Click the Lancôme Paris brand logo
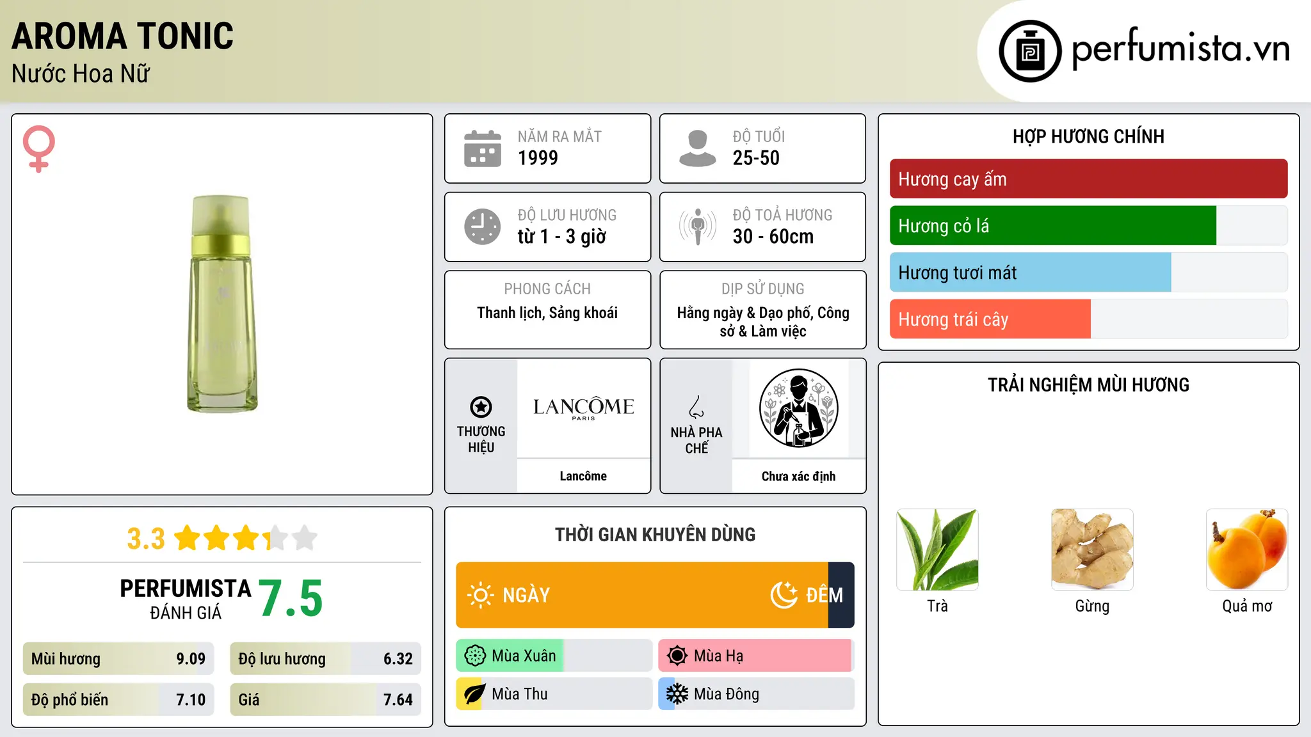Screen dimensions: 1311x737 [583, 408]
